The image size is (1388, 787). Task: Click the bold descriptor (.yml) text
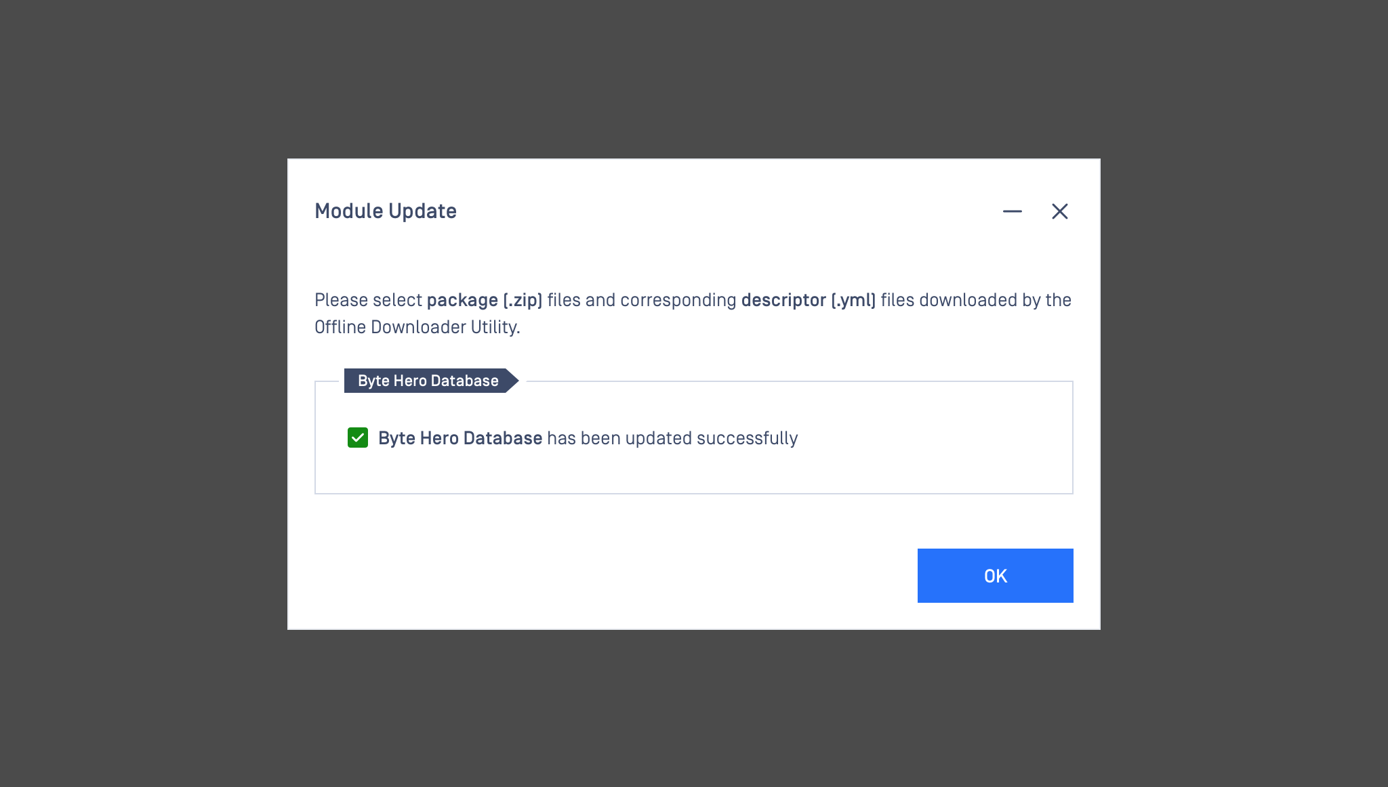(808, 300)
